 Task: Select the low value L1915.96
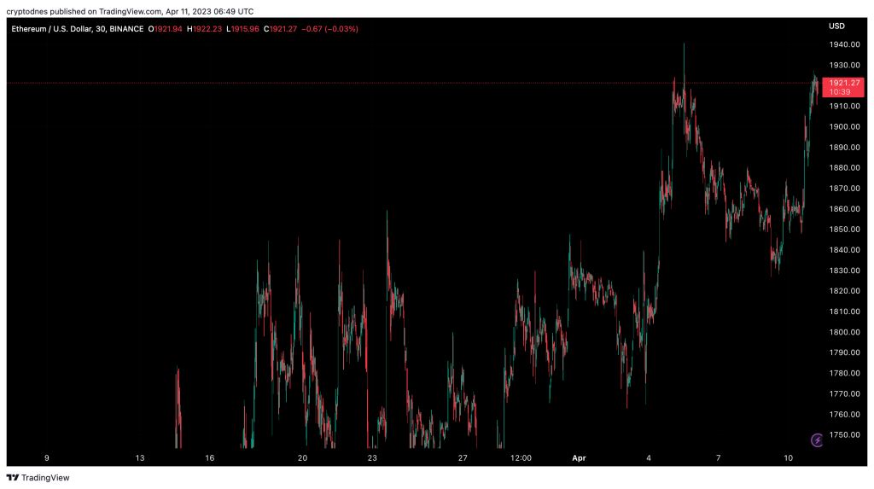coord(244,29)
